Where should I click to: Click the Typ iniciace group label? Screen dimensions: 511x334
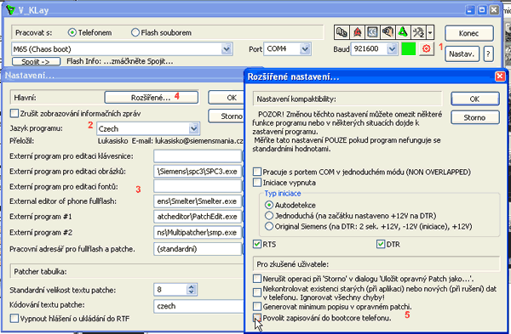(x=283, y=194)
